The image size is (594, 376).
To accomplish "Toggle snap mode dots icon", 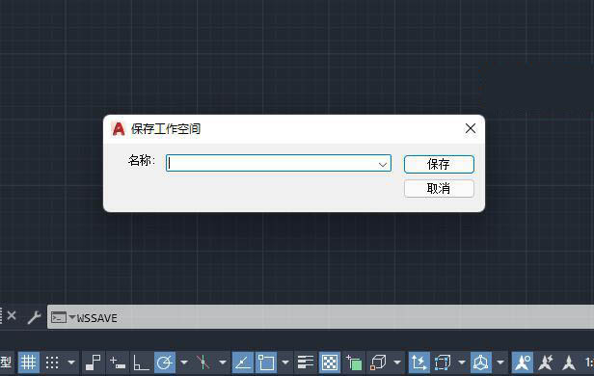I will [52, 363].
